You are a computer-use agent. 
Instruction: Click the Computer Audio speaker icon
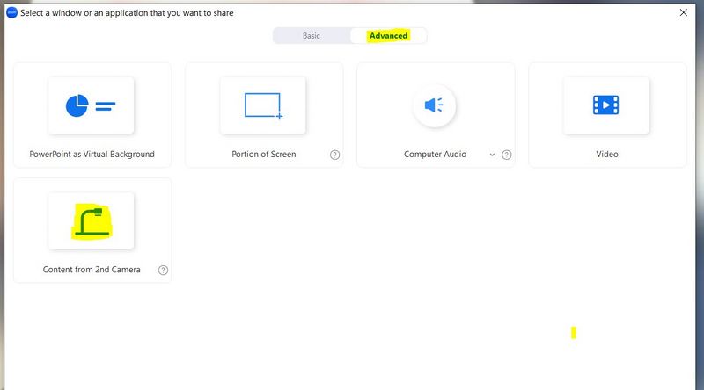coord(434,105)
